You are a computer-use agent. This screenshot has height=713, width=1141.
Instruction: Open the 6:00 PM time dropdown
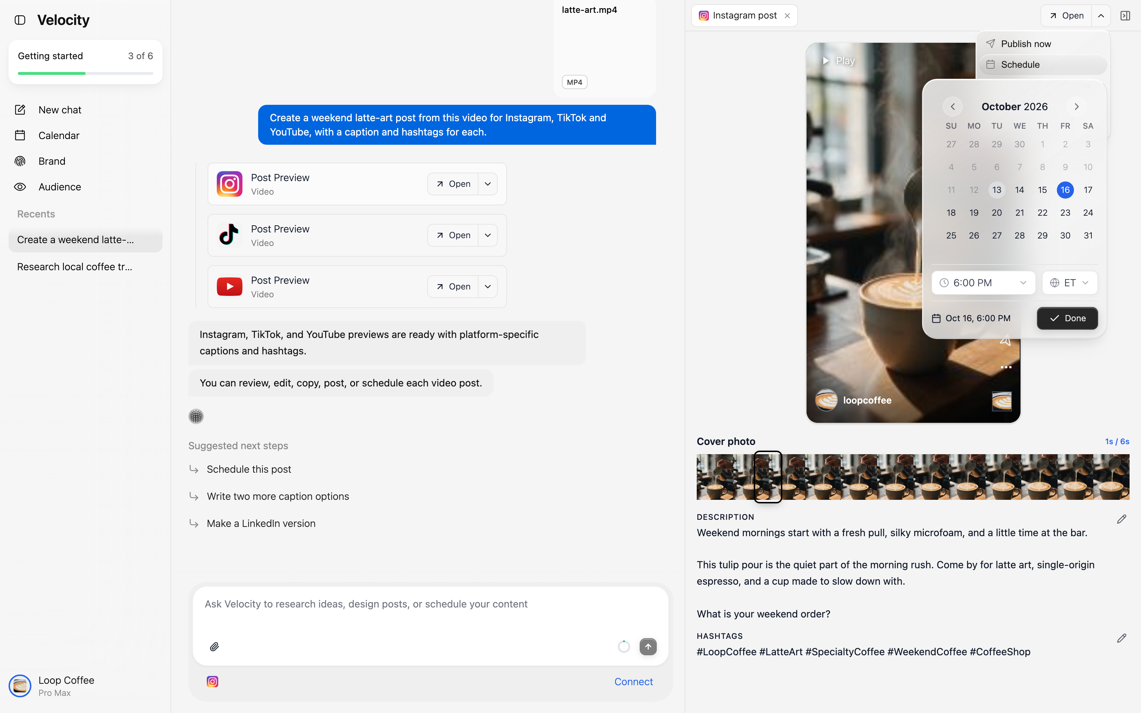983,282
